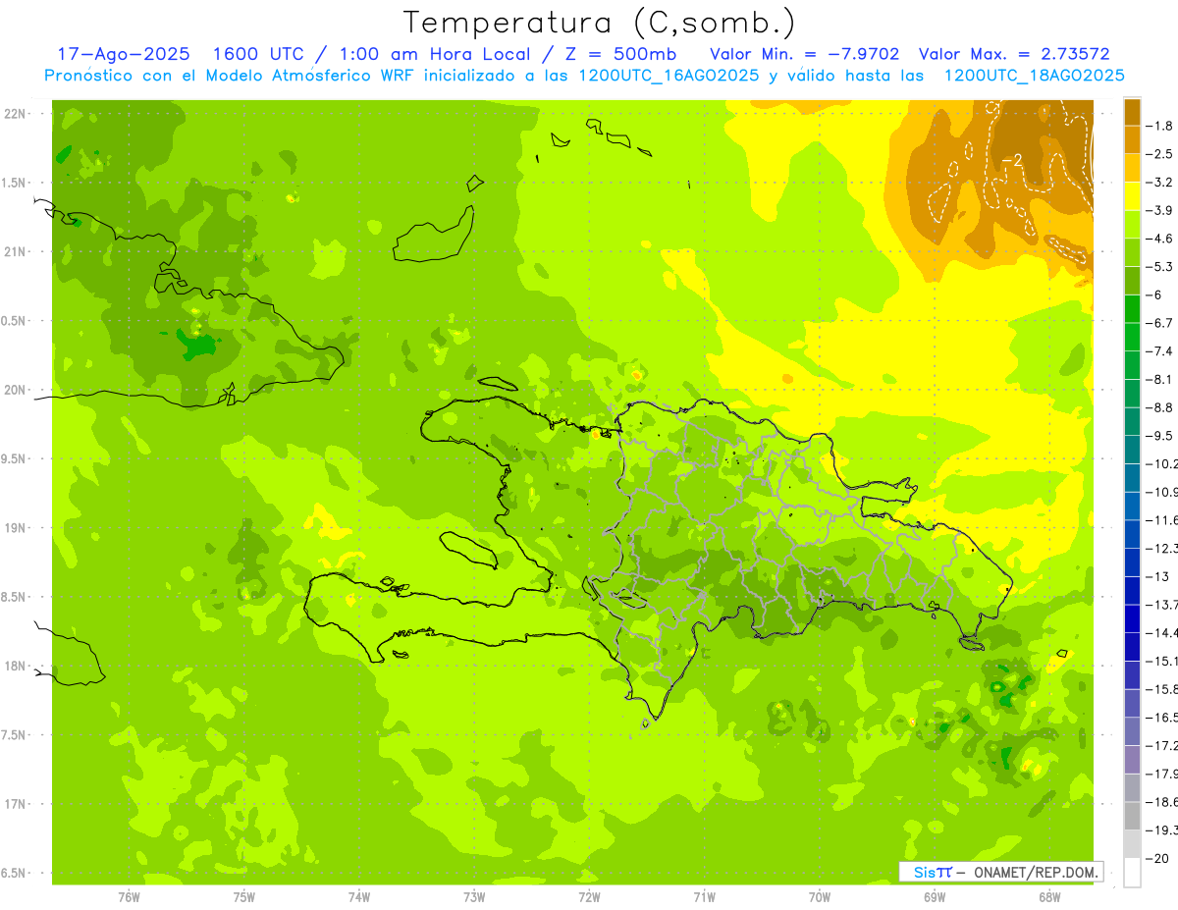
Task: Click the green swatch between -6 and -6.7
Action: click(x=1132, y=308)
